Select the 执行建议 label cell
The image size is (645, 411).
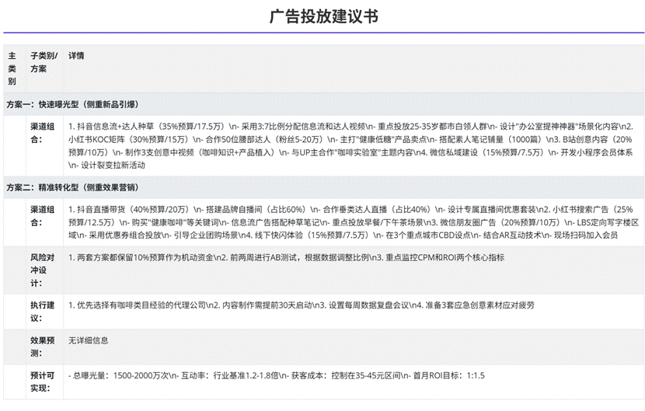[44, 312]
